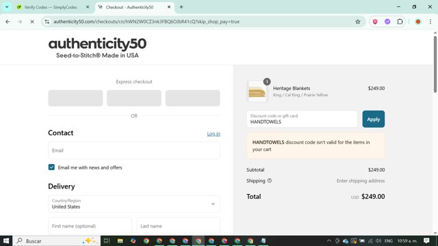Open the Windows Start menu

coord(6,241)
